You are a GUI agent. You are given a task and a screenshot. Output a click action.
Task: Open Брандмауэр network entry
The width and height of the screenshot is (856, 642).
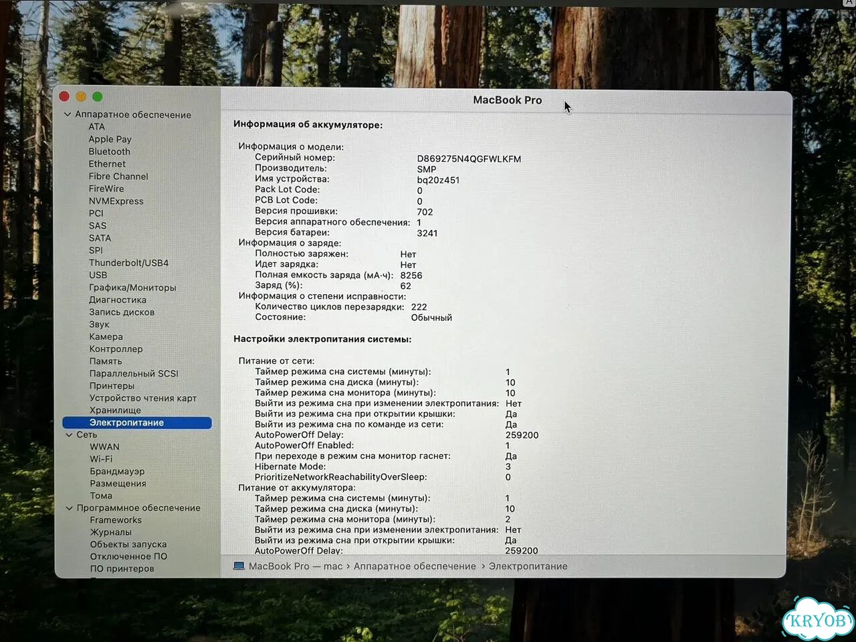coord(117,471)
